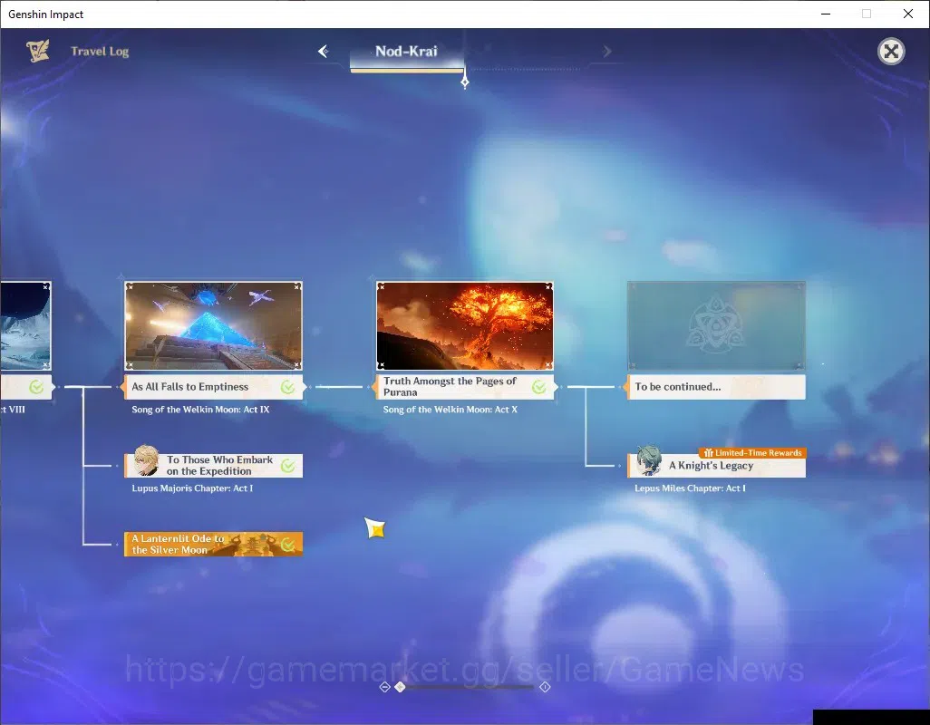Click character portrait on A Knight's Legacy
This screenshot has height=725, width=930.
649,460
